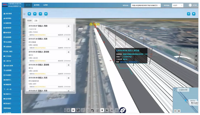Expand the 质量管理 sidebar chevron
Image resolution: width=200 pixels, height=115 pixels.
click(19, 47)
